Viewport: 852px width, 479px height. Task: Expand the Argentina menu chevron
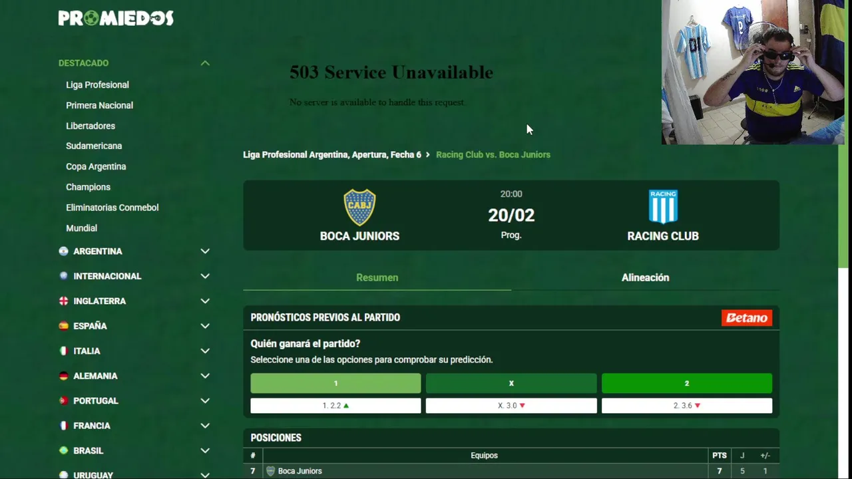click(205, 251)
